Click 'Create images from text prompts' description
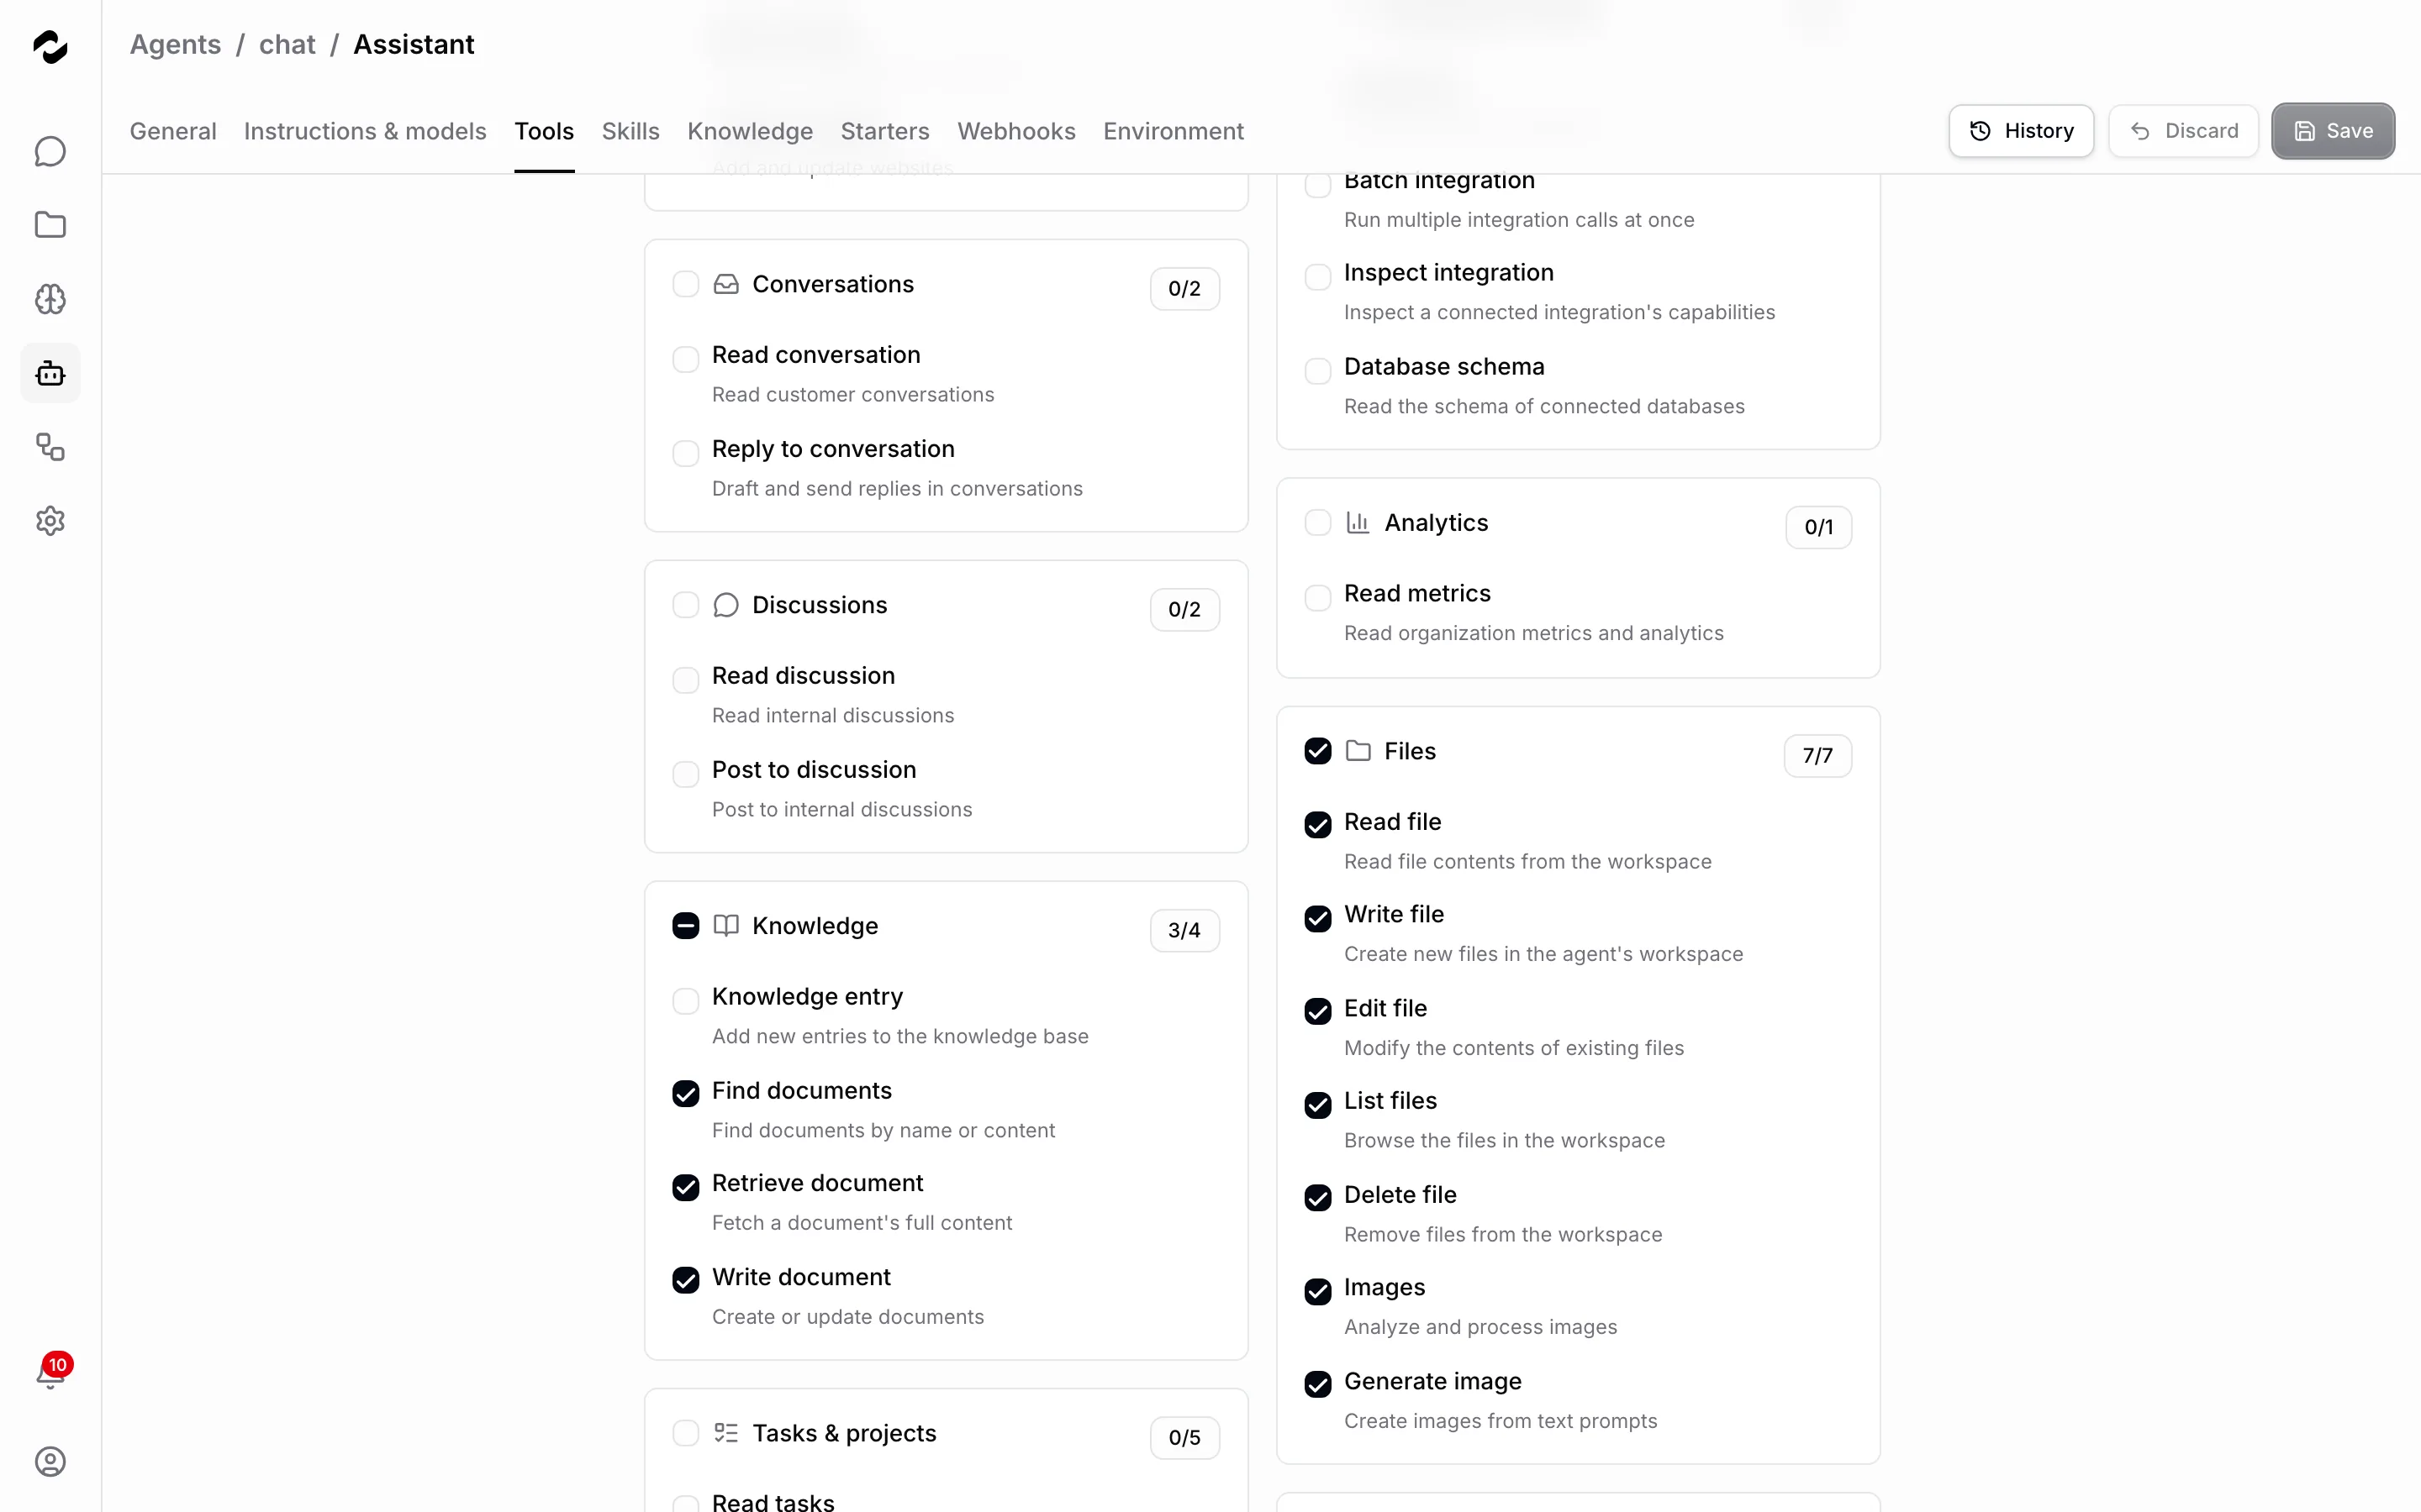Screen dimensions: 2421x1512 pyautogui.click(x=1500, y=1421)
